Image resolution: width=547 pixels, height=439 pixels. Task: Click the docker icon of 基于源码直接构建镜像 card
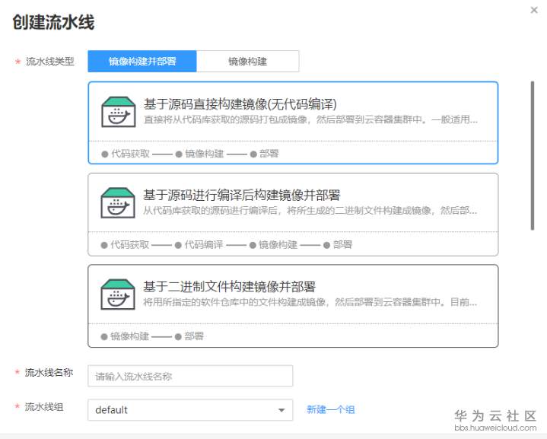click(x=118, y=112)
